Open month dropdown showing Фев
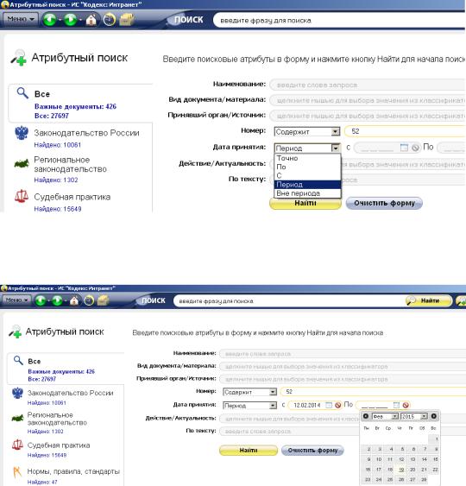The width and height of the screenshot is (466, 486). click(385, 417)
